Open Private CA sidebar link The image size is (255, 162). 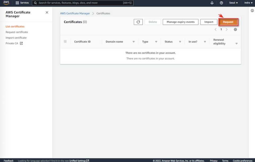pyautogui.click(x=12, y=43)
